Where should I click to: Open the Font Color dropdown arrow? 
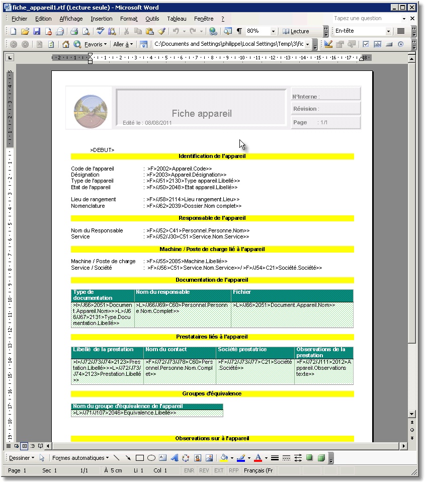[x=266, y=458]
